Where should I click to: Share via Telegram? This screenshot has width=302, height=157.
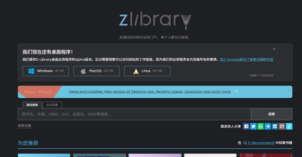tap(268, 126)
